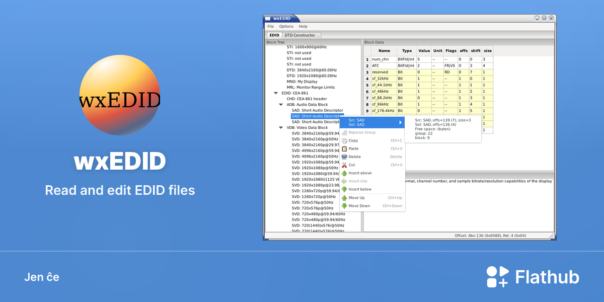
Task: Select the sf_176.4kHz name cell
Action: (384, 111)
